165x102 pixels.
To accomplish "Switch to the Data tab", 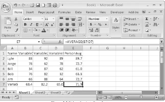I will click(x=78, y=12).
